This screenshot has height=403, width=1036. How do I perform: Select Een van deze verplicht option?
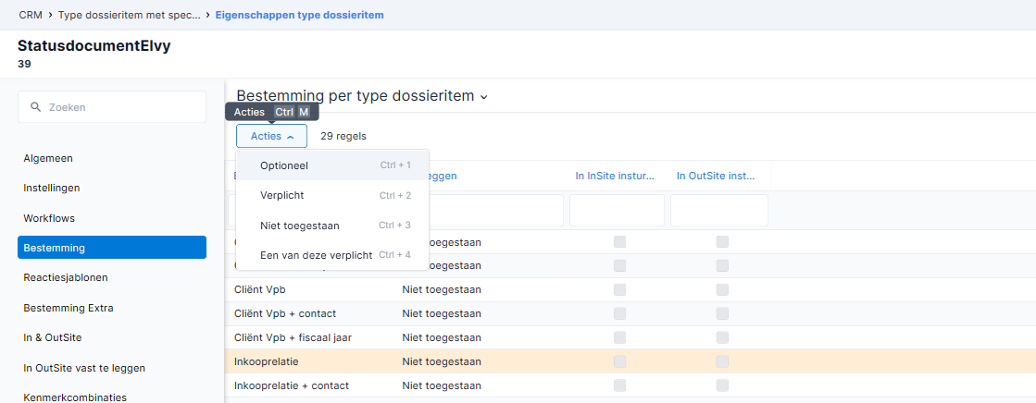tap(316, 255)
